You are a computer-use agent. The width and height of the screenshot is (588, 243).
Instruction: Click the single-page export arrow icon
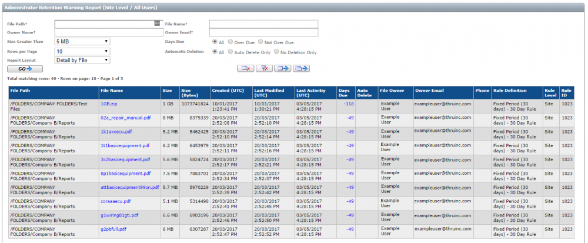283,69
